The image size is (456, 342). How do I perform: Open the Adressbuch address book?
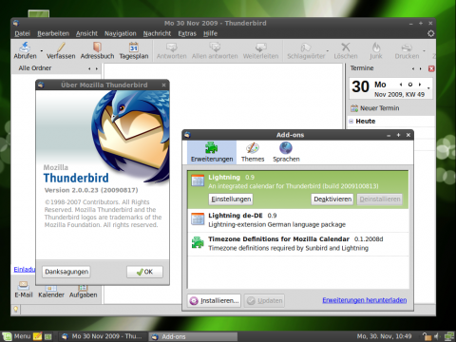click(x=97, y=51)
